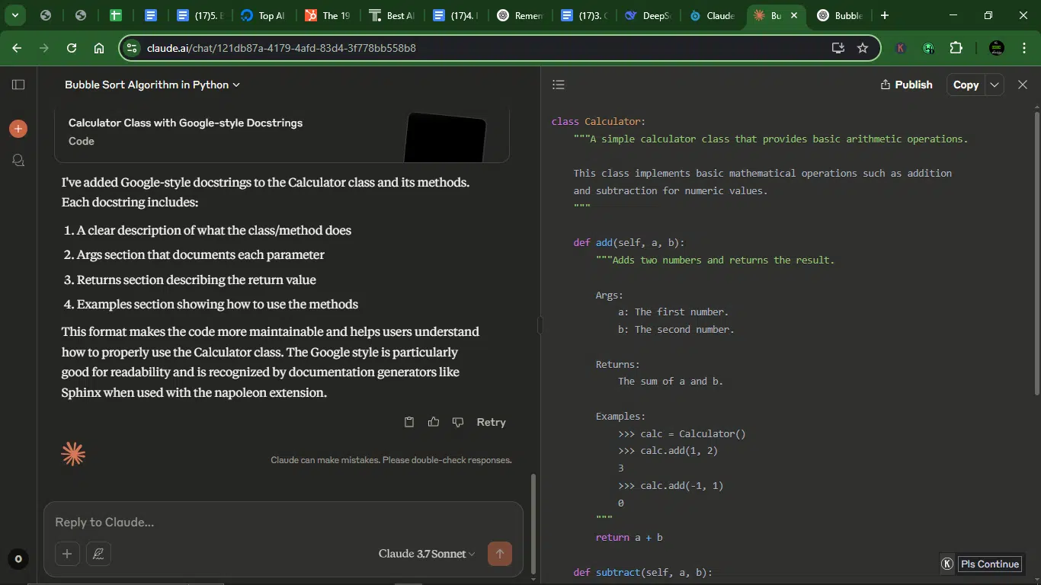Image resolution: width=1041 pixels, height=585 pixels.
Task: Open the Calculator Class with Google-style Docstrings artifact card
Action: tap(281, 133)
